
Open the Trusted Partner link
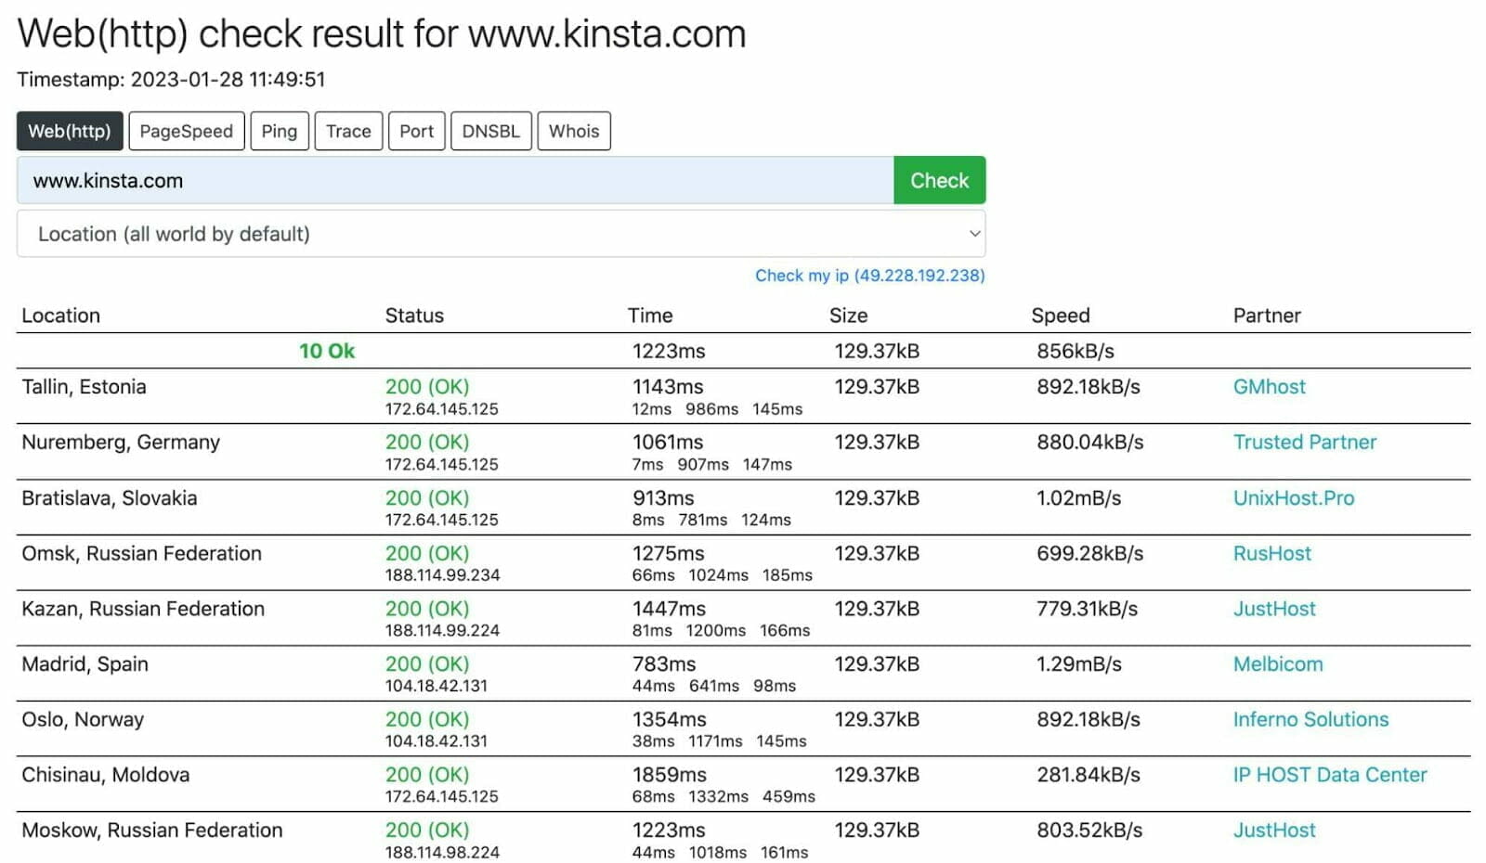(1305, 442)
